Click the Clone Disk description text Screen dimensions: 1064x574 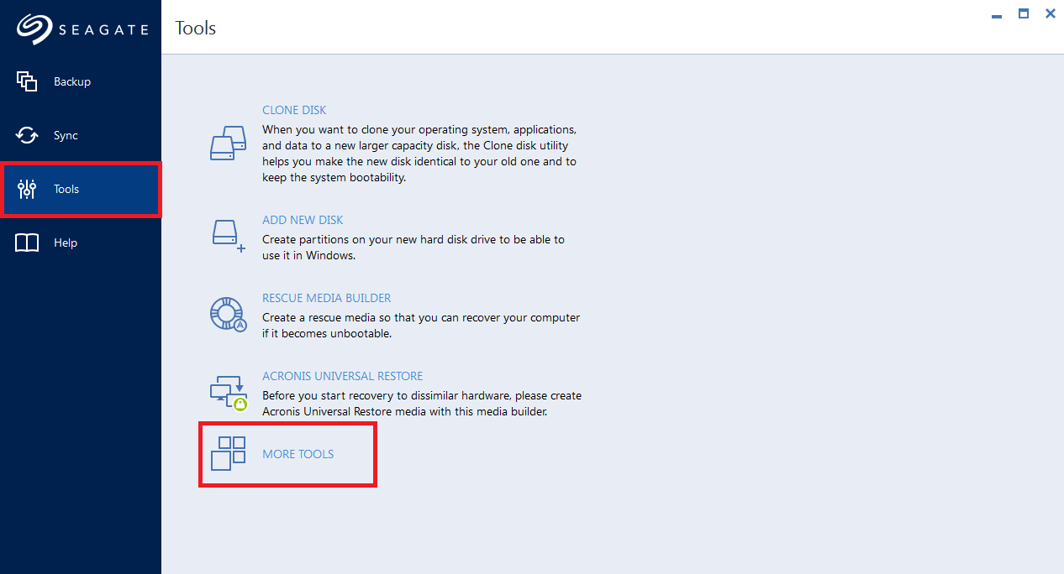click(419, 154)
